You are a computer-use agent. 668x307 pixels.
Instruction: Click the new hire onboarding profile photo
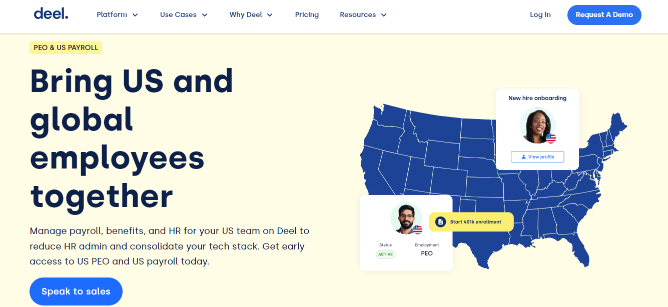click(x=537, y=125)
